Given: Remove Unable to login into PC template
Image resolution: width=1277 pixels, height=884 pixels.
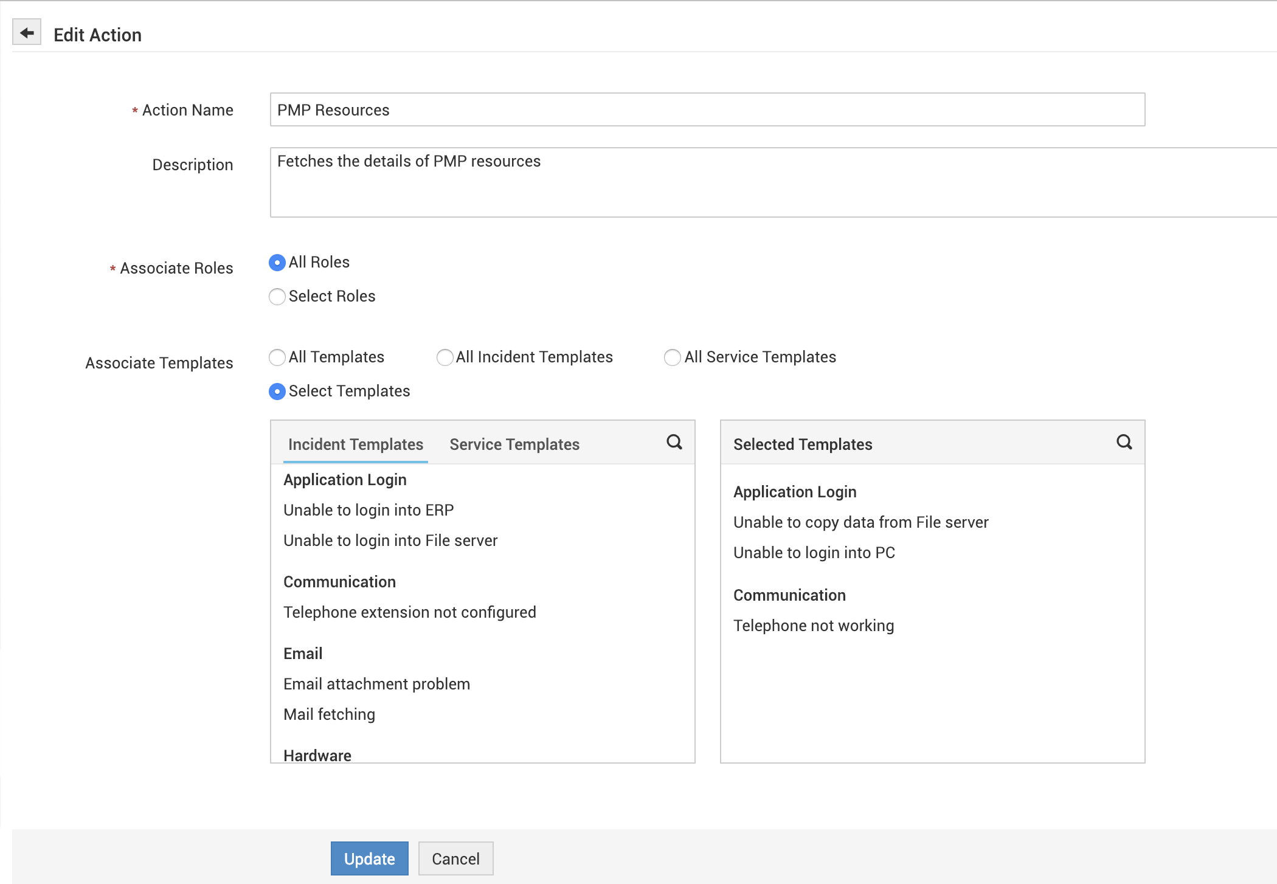Looking at the screenshot, I should click(x=814, y=553).
